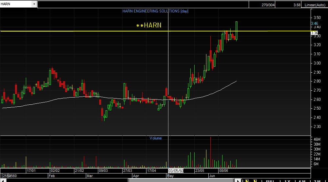Click the 2.50 price axis label
This screenshot has width=328, height=182.
317,108
